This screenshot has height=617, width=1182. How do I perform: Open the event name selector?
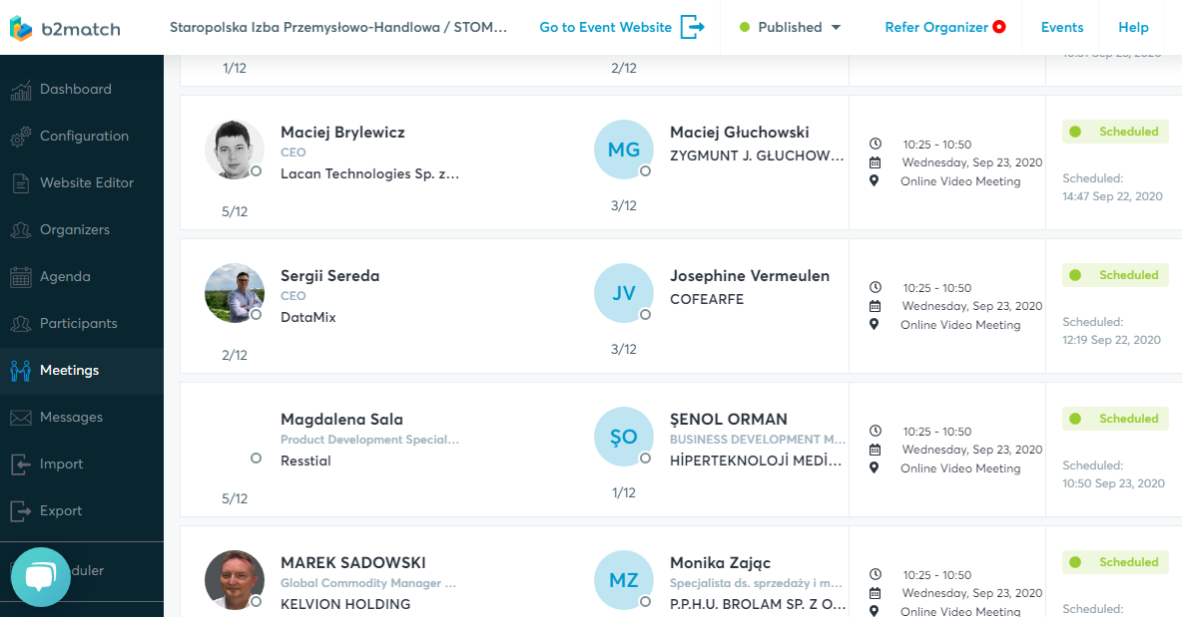tap(338, 28)
